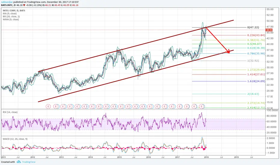
Task: Open the TradingView link at bottom
Action: (29, 162)
